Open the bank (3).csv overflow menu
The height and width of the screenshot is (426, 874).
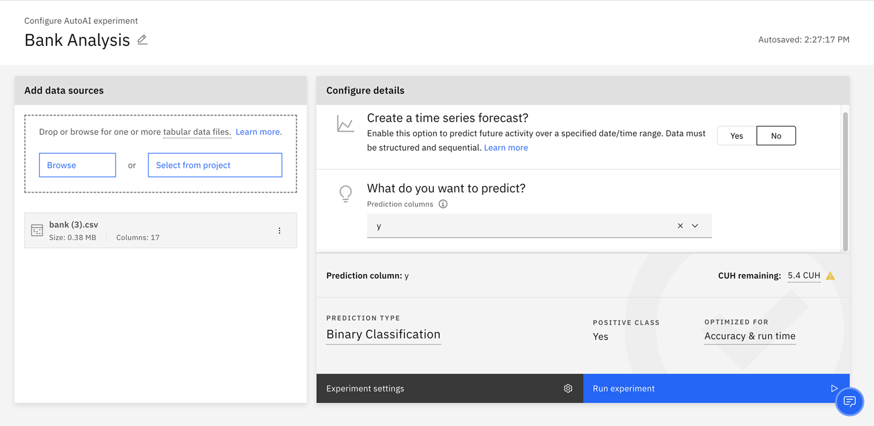279,231
